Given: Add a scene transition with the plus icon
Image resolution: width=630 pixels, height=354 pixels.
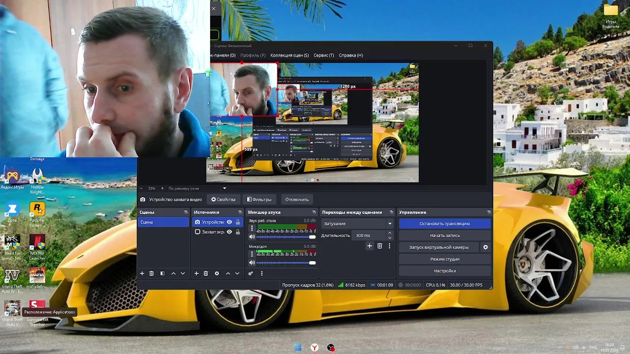Looking at the screenshot, I should coord(370,246).
